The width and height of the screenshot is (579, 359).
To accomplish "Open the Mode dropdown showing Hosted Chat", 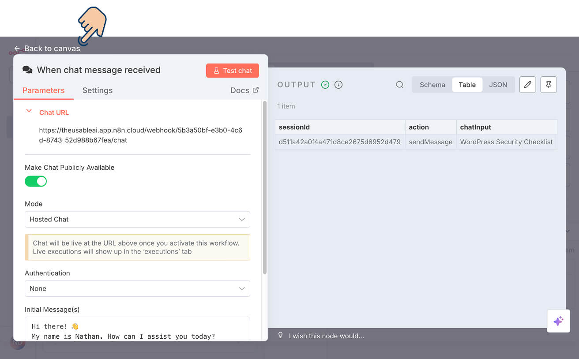I will click(137, 219).
